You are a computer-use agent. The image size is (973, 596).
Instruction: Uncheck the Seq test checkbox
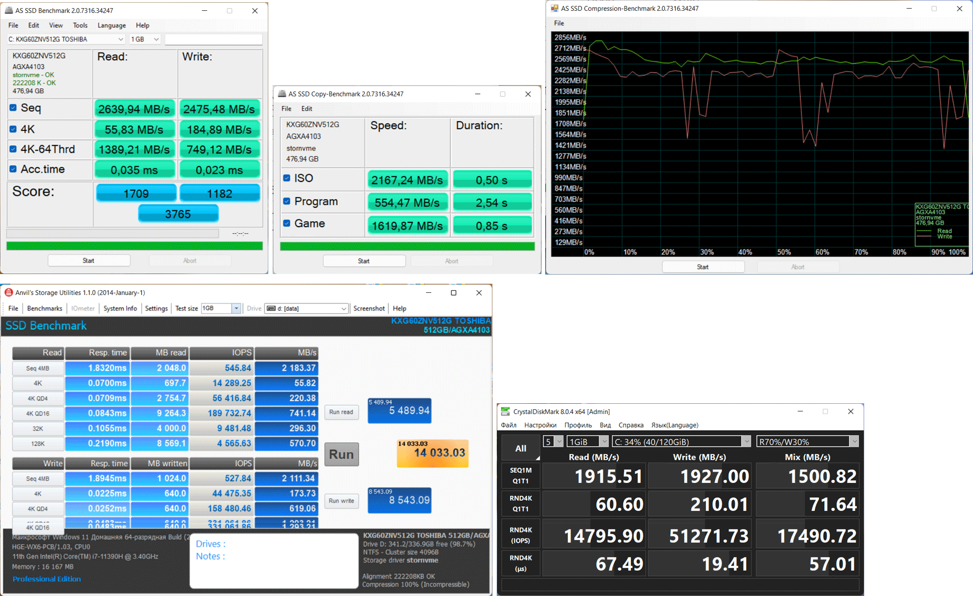tap(13, 108)
